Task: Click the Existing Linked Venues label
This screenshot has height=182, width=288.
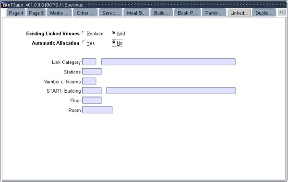Action: click(53, 34)
